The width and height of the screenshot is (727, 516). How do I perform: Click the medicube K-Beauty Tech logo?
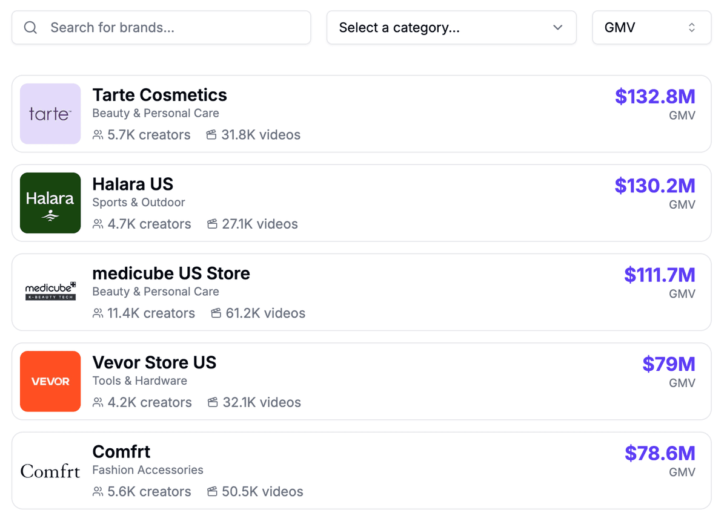click(x=50, y=292)
